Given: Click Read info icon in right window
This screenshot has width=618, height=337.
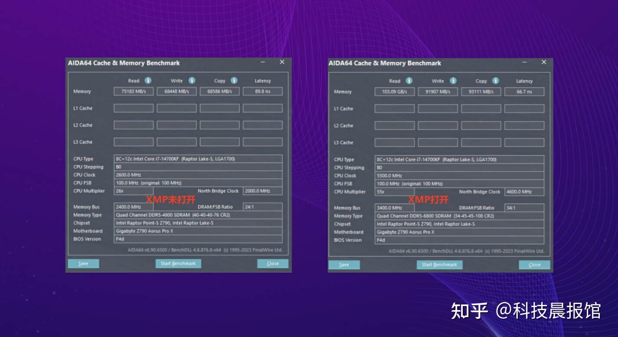Looking at the screenshot, I should tap(409, 81).
